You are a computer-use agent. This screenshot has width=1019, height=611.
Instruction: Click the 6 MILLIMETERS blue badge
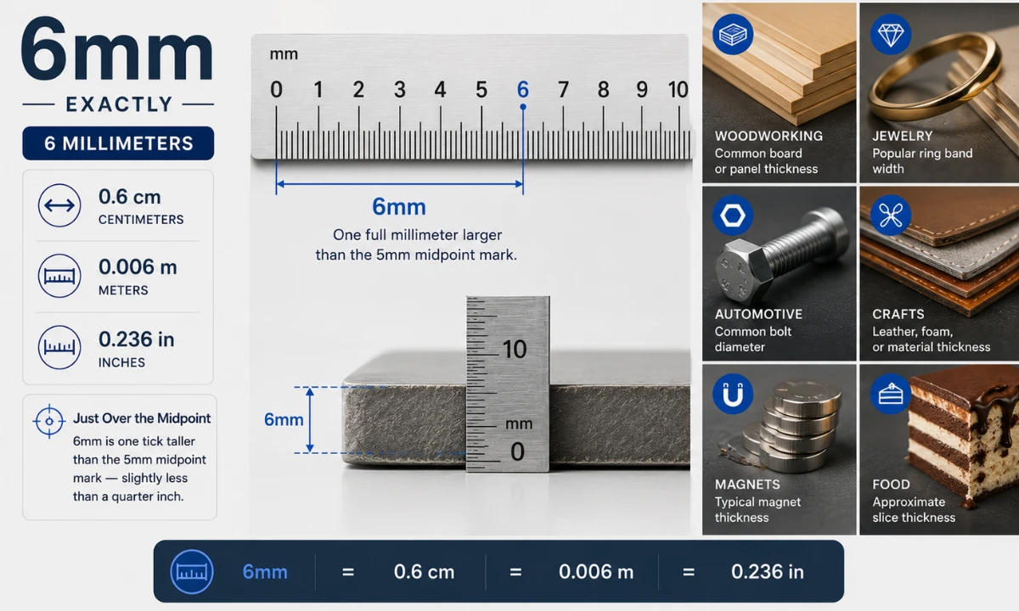pyautogui.click(x=118, y=143)
